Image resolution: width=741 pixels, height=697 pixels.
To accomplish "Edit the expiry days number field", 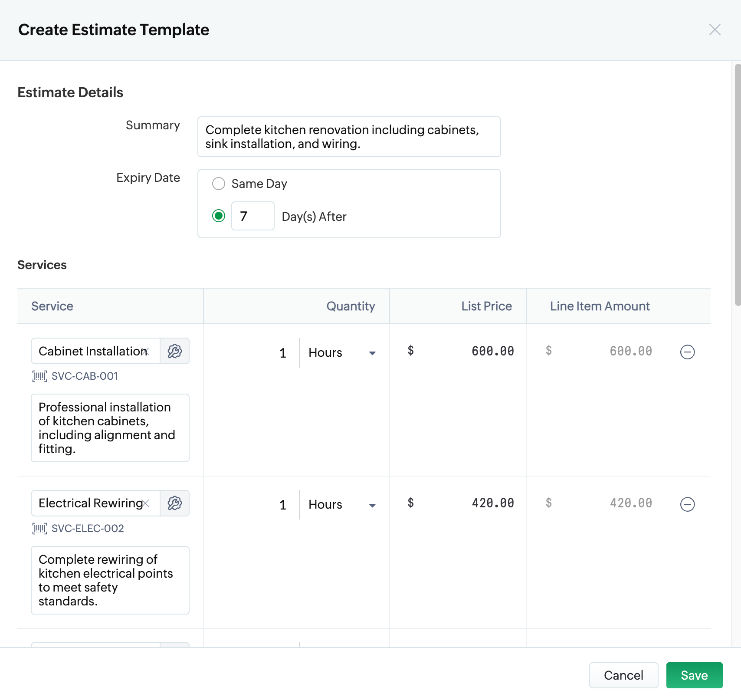I will (x=252, y=216).
